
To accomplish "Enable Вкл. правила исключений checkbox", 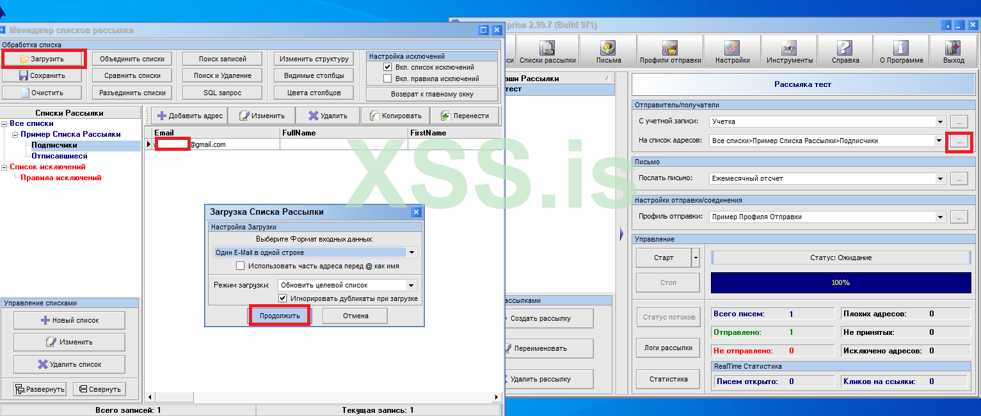I will (x=387, y=79).
